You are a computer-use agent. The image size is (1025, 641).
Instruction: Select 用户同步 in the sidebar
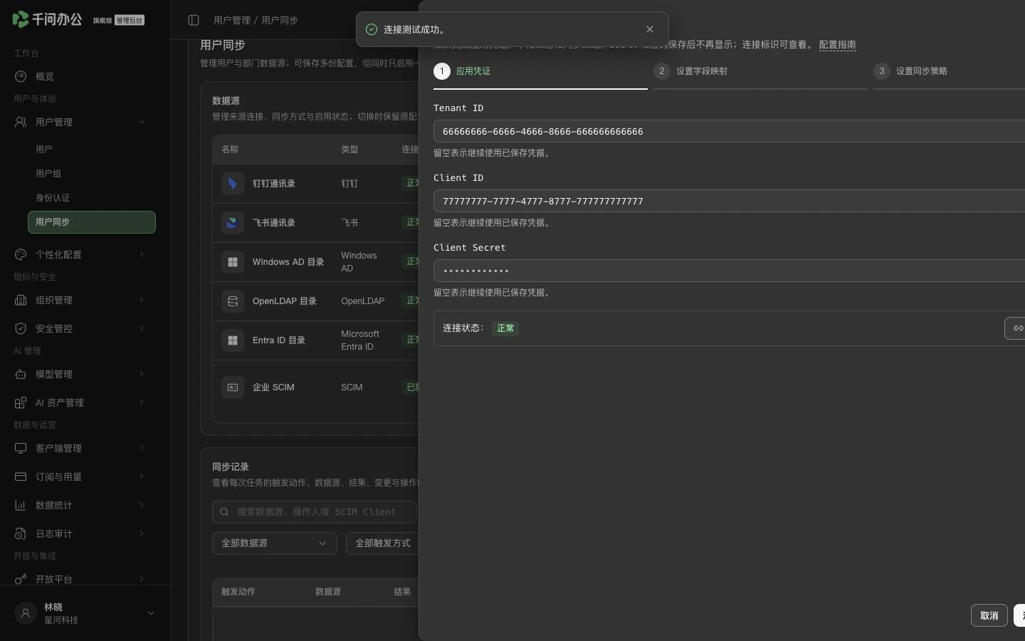pyautogui.click(x=92, y=222)
